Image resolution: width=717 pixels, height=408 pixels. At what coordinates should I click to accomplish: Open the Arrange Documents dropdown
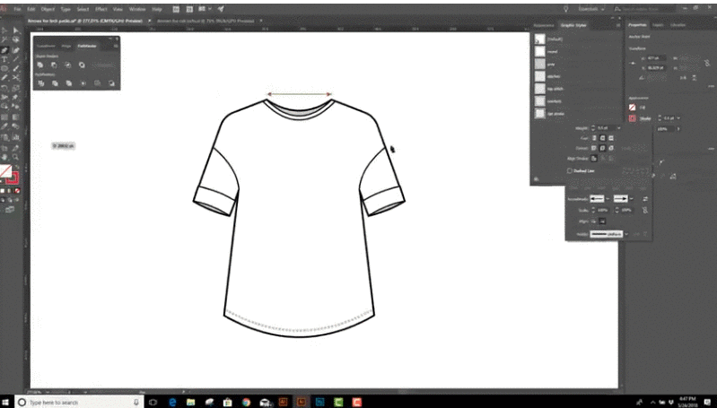point(204,9)
